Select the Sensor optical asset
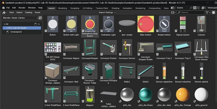This screenshot has height=109, width=217. pos(201,73)
